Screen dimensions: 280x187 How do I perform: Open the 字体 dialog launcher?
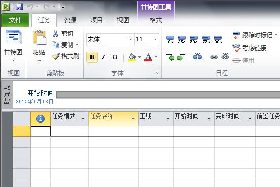click(x=156, y=73)
